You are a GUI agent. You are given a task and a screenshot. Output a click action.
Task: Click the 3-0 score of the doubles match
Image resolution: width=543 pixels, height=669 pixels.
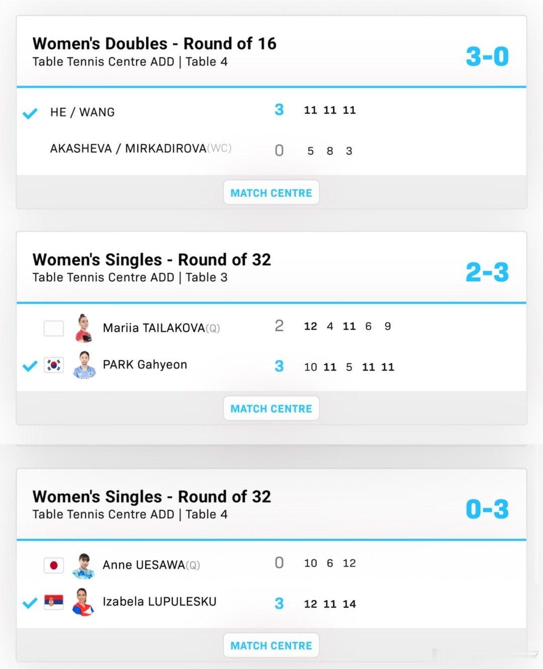point(487,56)
